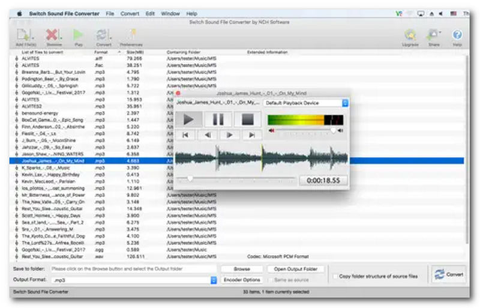This screenshot has height=308, width=480.
Task: Click the volume icon in menu bar
Action: (x=441, y=13)
